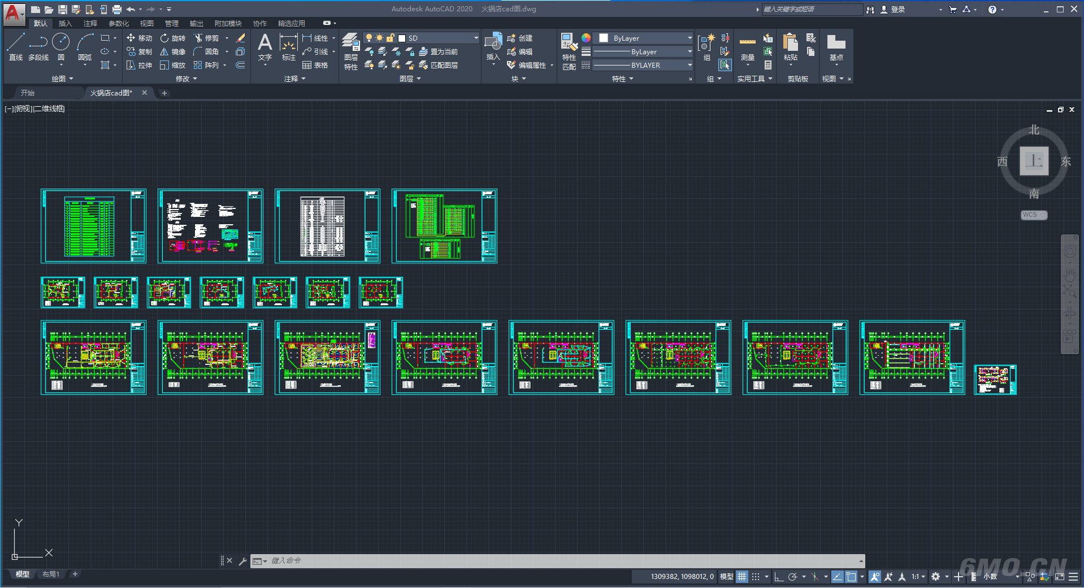Click the 移动 (Move) tool
Screen dimensions: 1084x588
pyautogui.click(x=140, y=38)
